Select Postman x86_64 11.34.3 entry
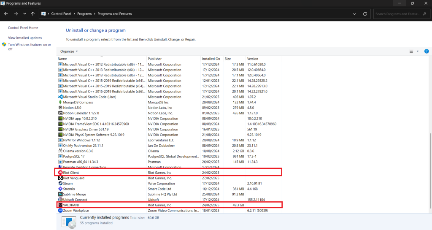This screenshot has height=230, width=432. point(81,162)
